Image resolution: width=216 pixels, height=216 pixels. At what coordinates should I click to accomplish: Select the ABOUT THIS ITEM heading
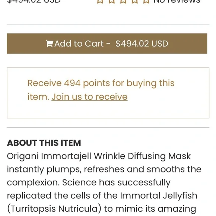point(44,143)
